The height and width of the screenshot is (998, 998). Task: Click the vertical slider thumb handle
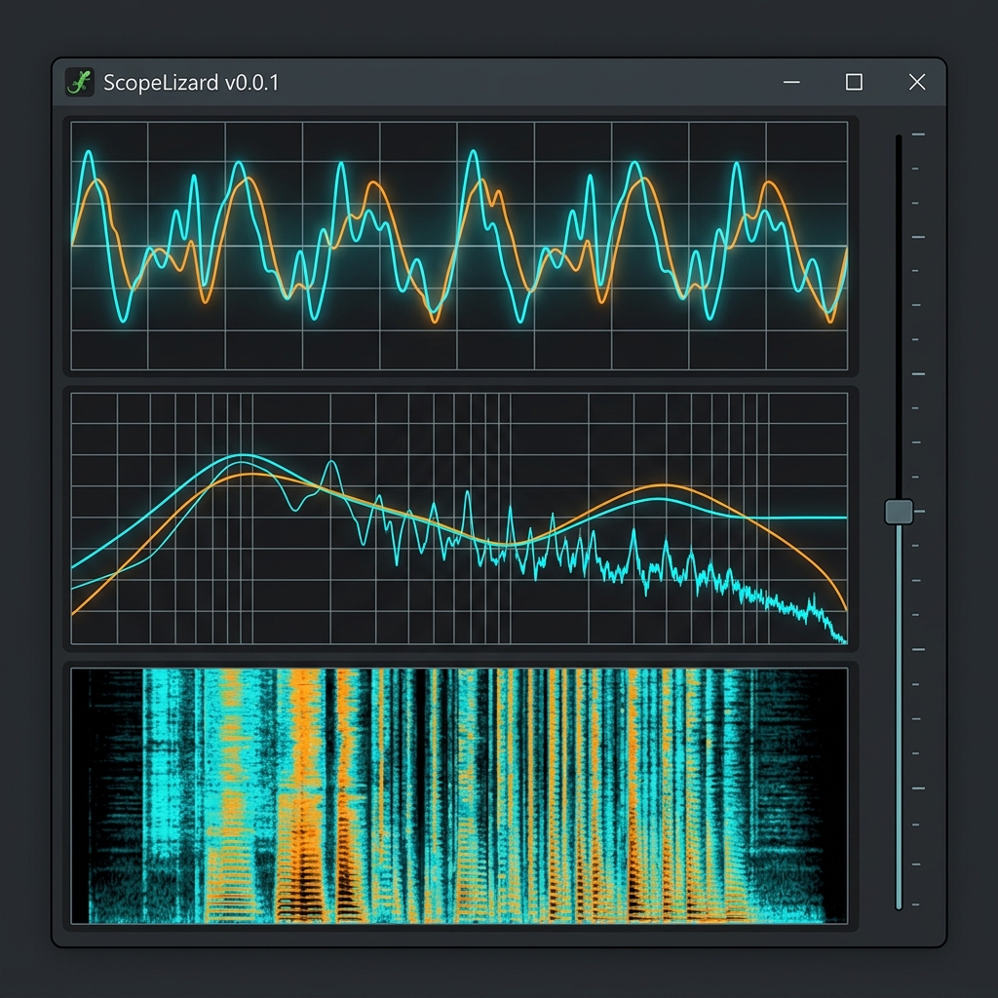(899, 512)
